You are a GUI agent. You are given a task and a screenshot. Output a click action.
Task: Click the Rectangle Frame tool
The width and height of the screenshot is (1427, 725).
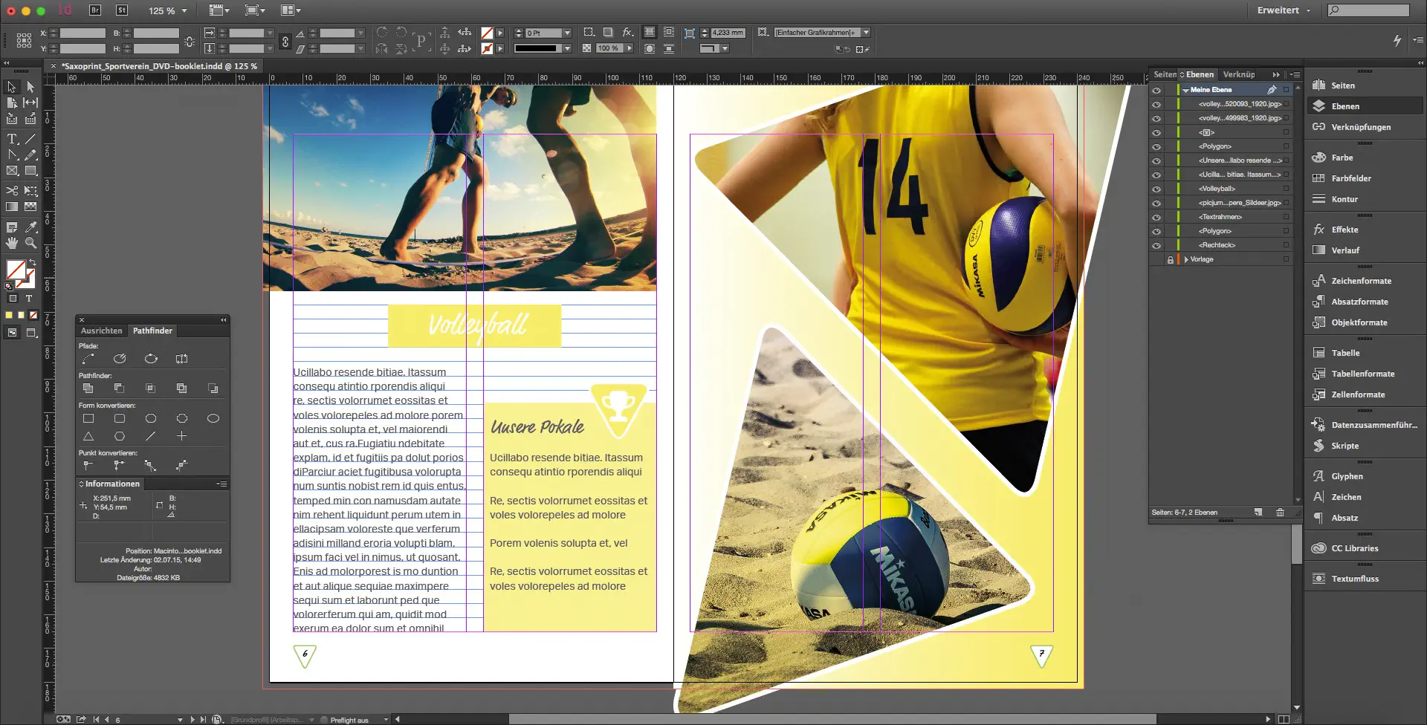12,171
